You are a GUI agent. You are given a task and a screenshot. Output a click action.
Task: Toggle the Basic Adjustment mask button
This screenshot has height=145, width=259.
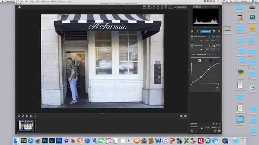[x=211, y=37]
